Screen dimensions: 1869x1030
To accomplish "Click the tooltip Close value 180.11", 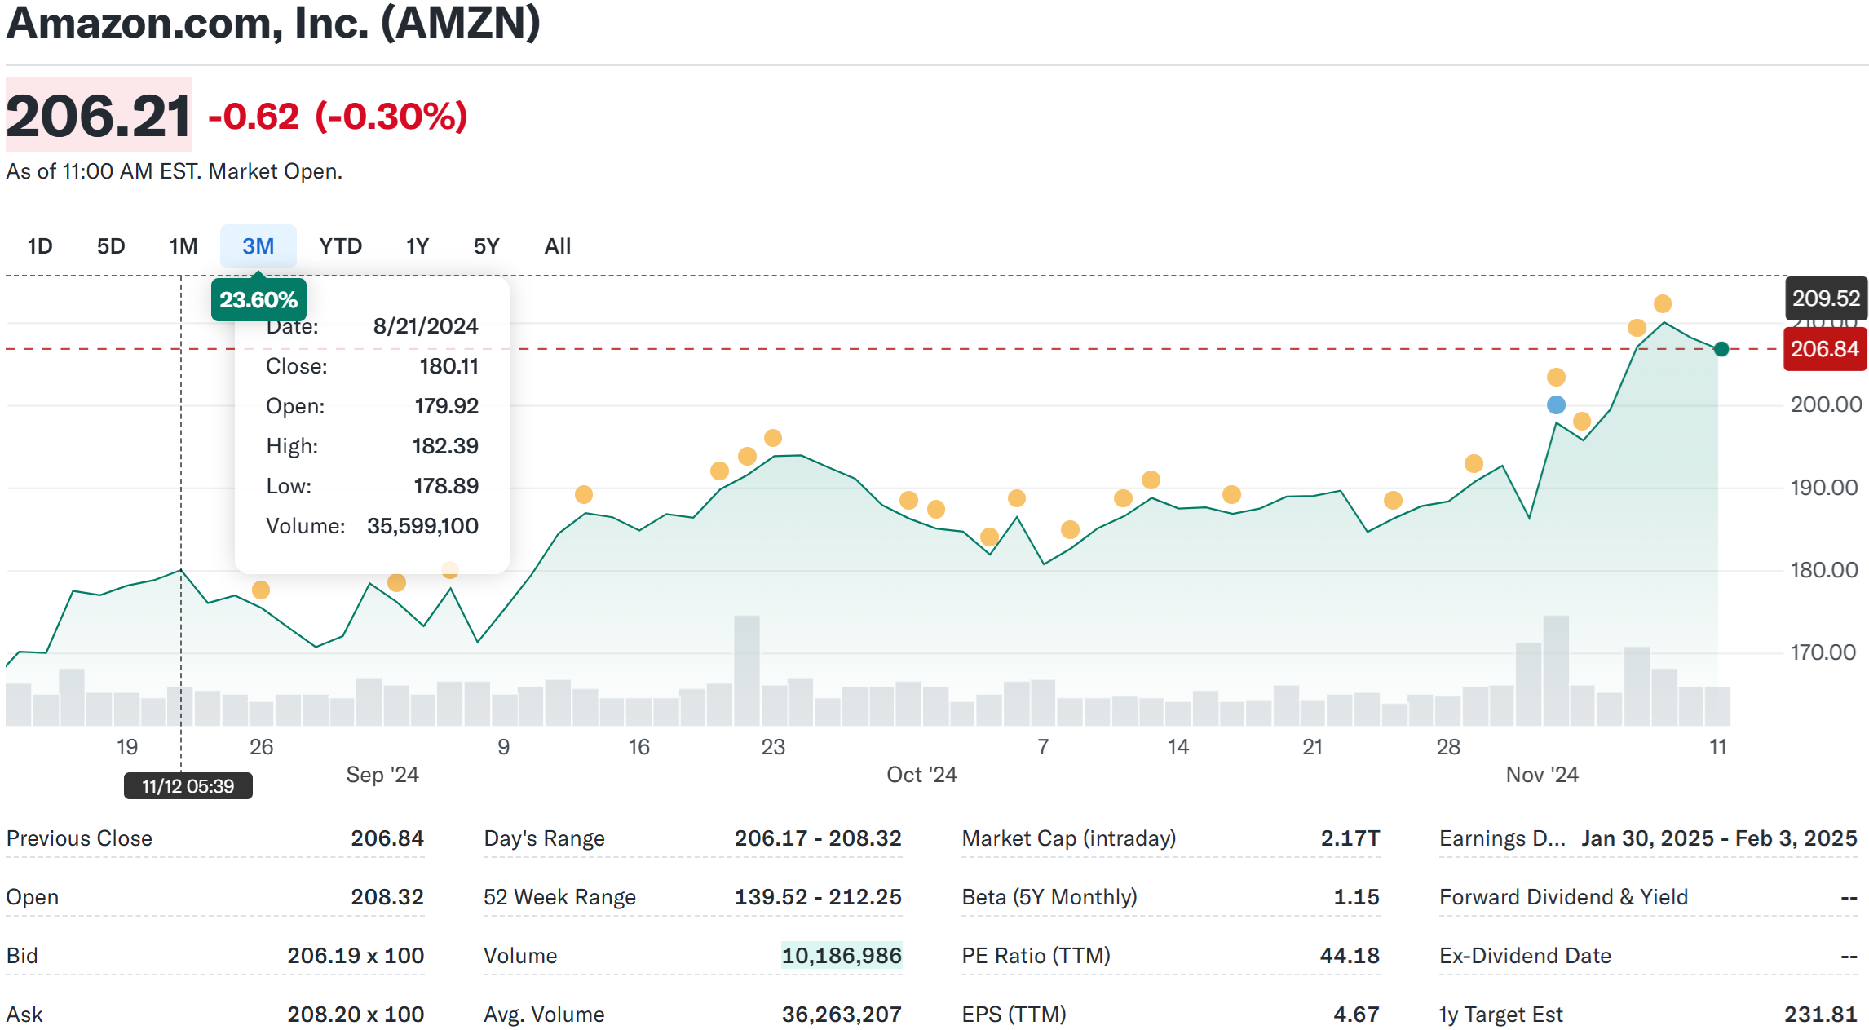I will click(449, 366).
